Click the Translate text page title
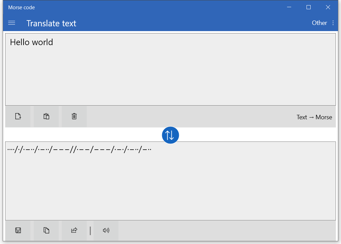The width and height of the screenshot is (341, 244). point(51,23)
